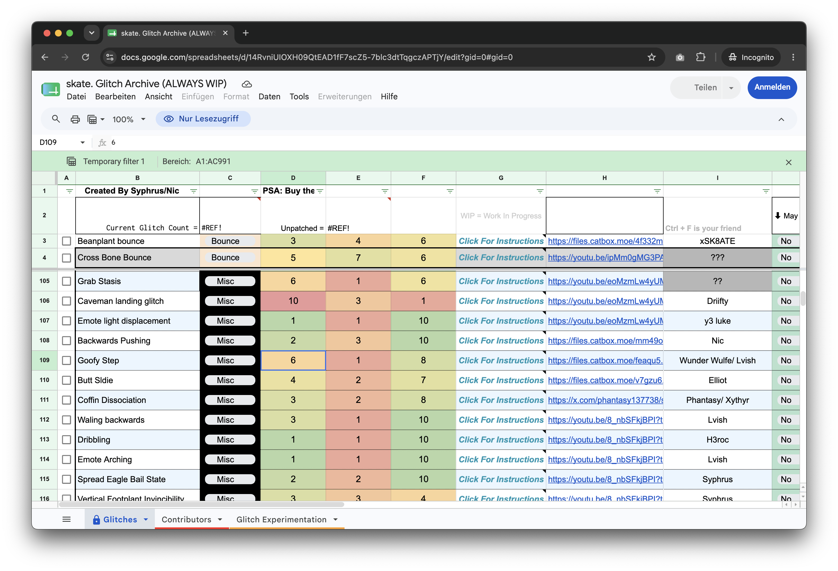This screenshot has width=838, height=571.
Task: Click the Nur Lesezugriff view-only button
Action: click(x=203, y=119)
